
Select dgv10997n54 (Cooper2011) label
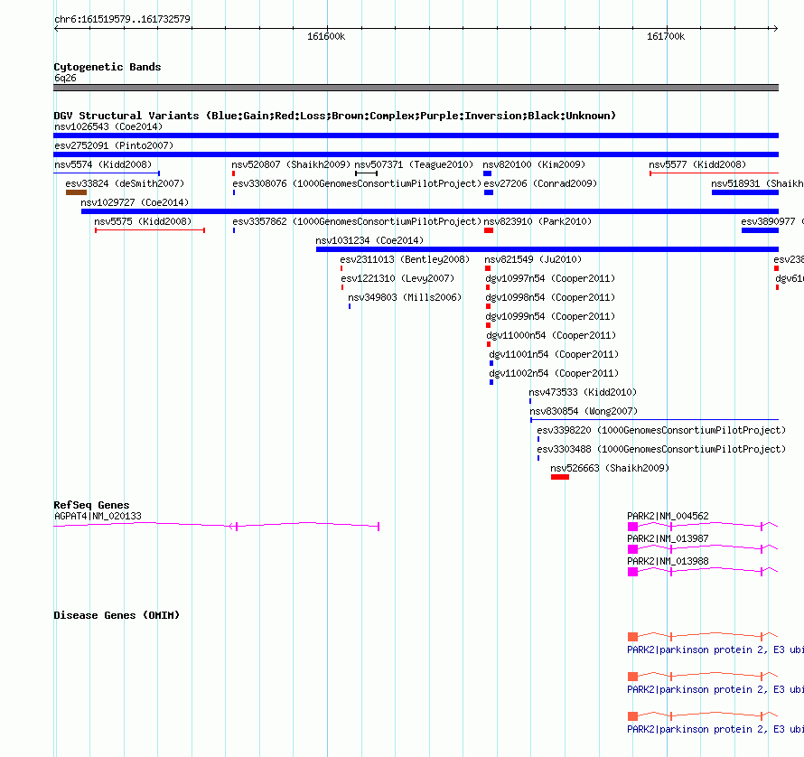pos(551,278)
